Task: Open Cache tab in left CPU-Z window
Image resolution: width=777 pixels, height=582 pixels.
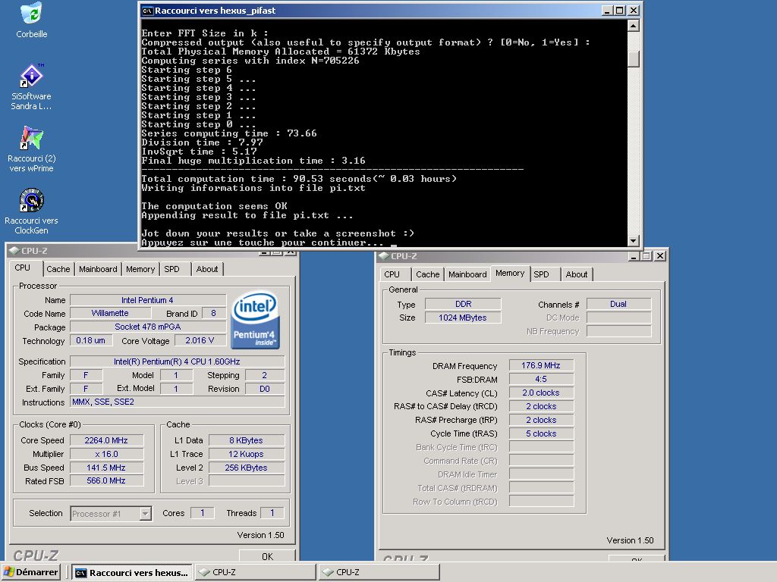Action: tap(58, 269)
